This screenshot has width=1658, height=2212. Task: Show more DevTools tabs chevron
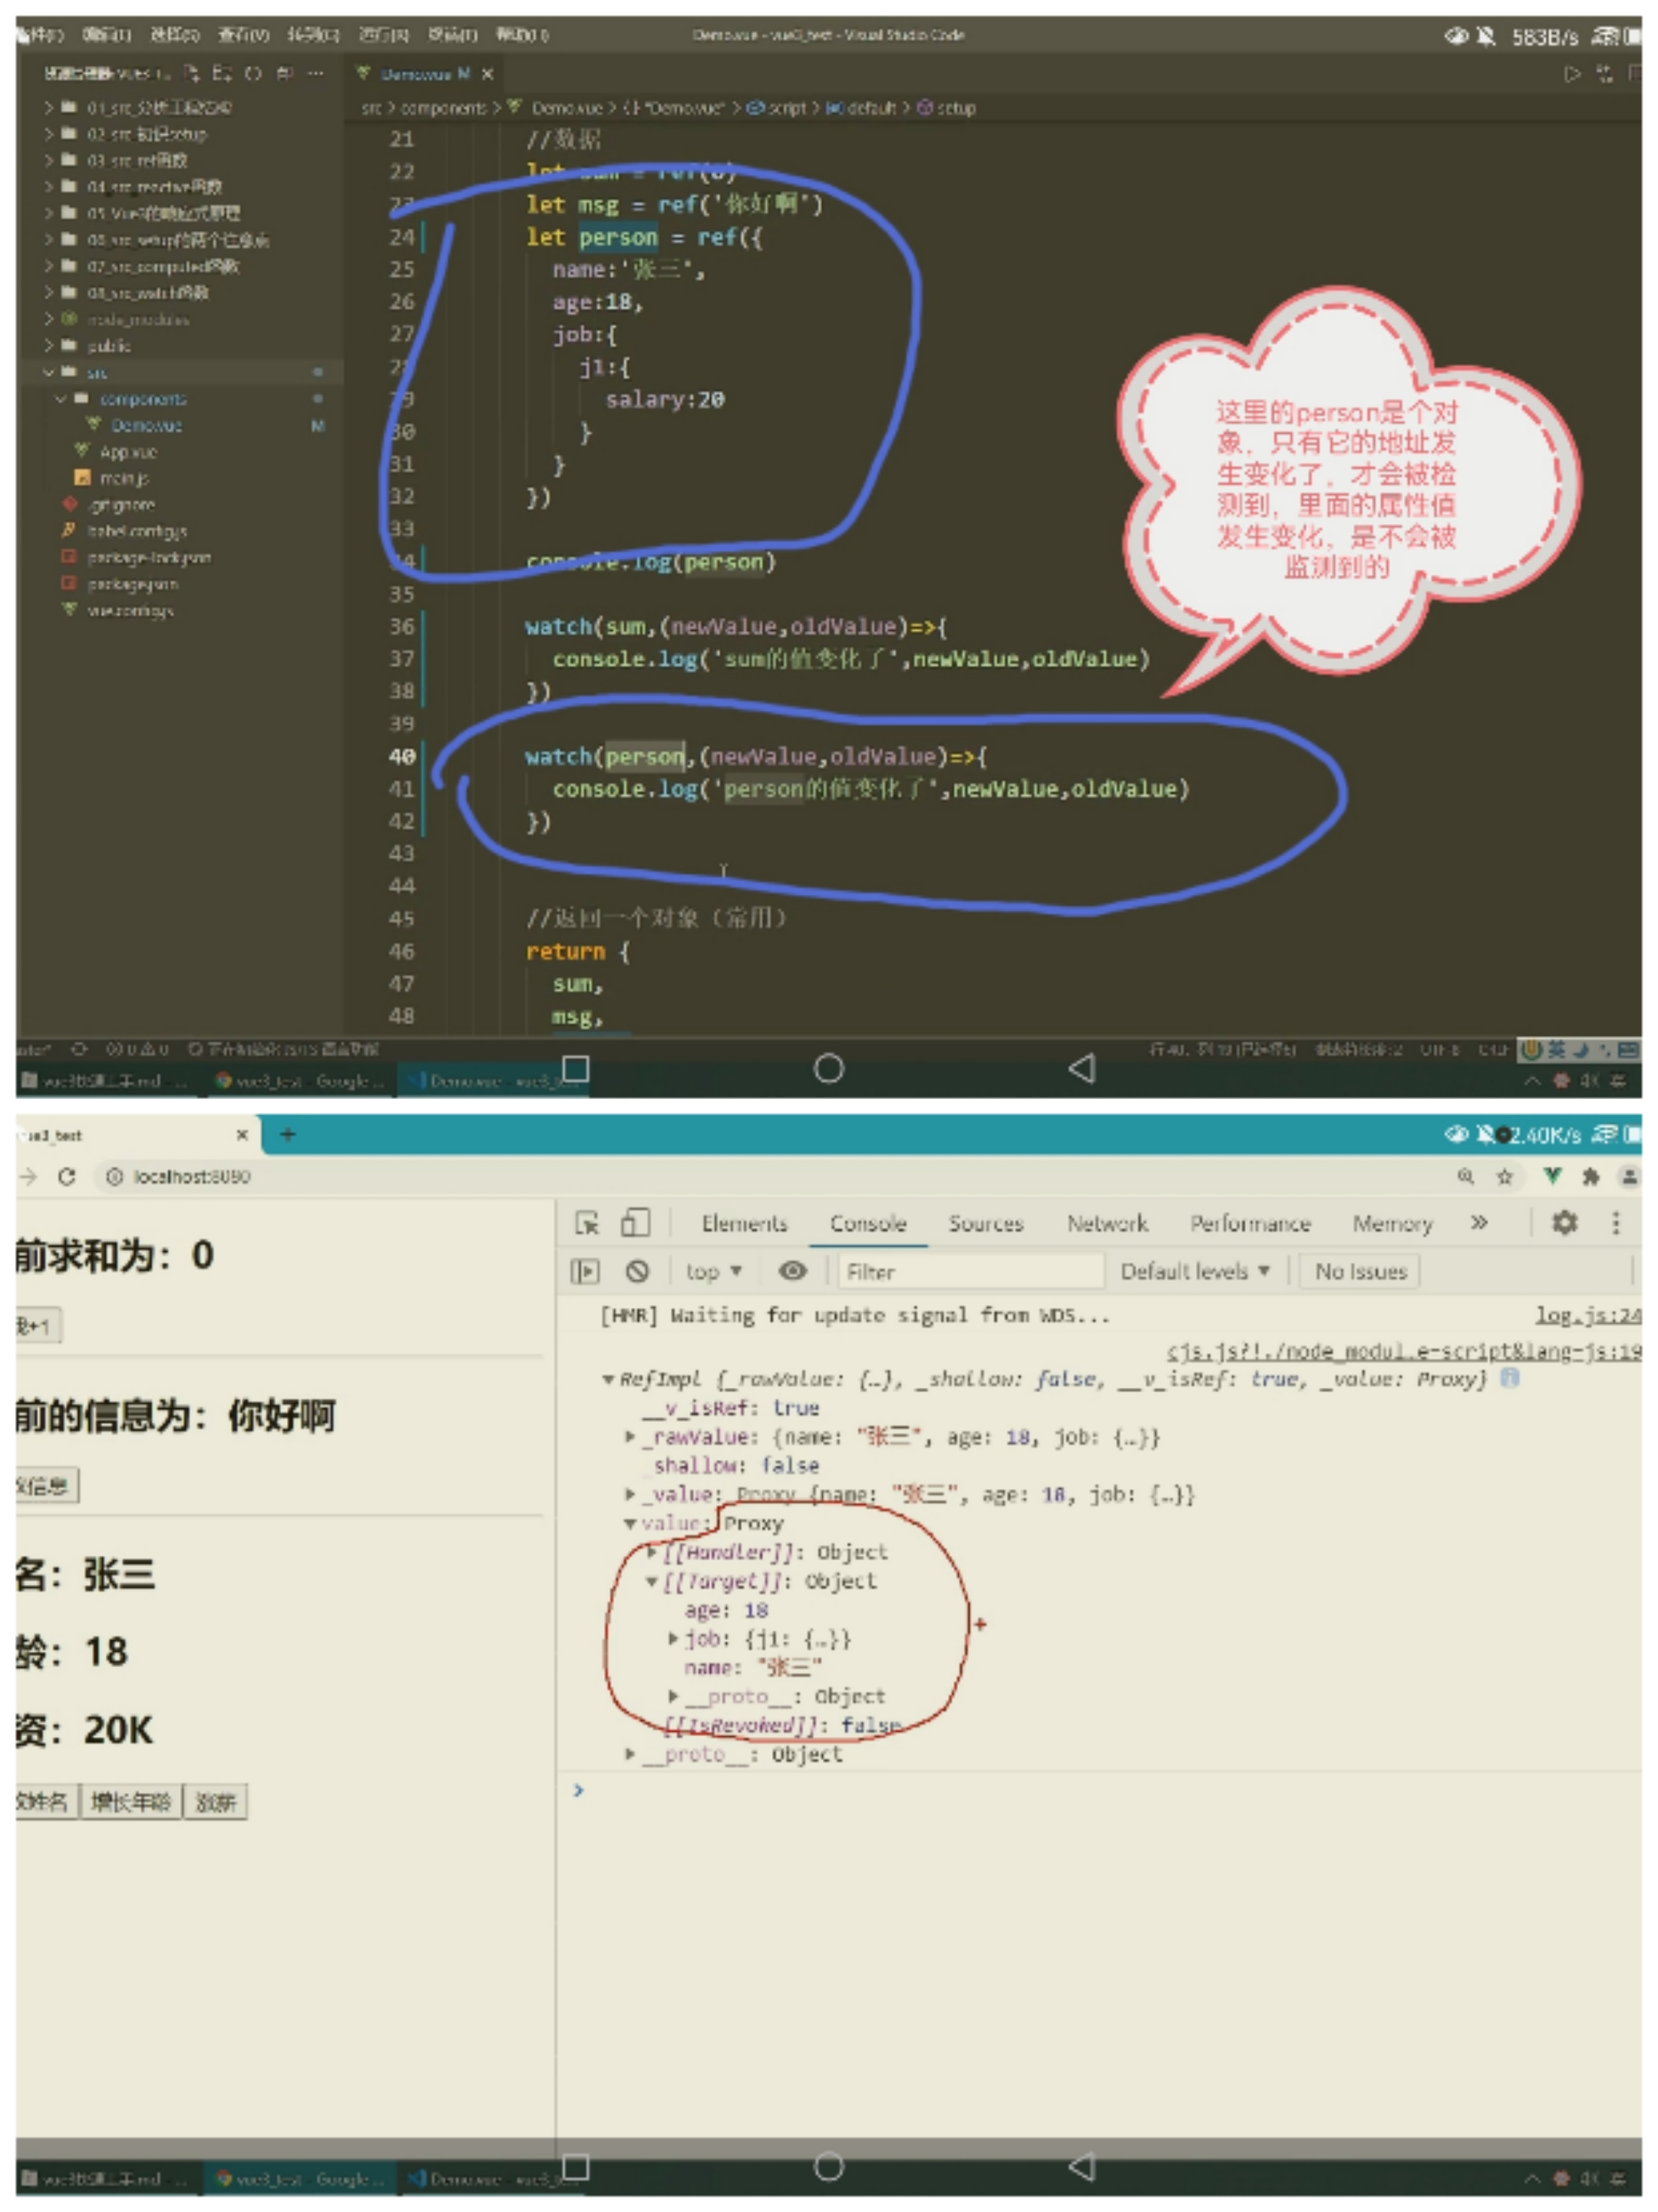pyautogui.click(x=1478, y=1222)
